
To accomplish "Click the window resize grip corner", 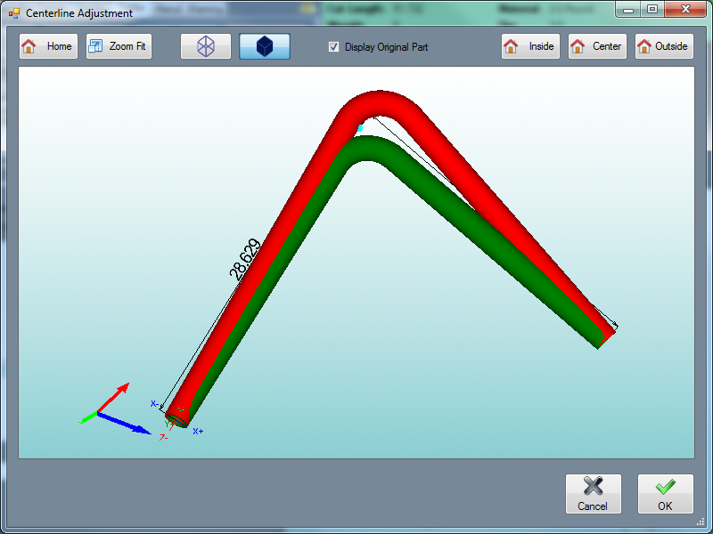I will point(700,522).
